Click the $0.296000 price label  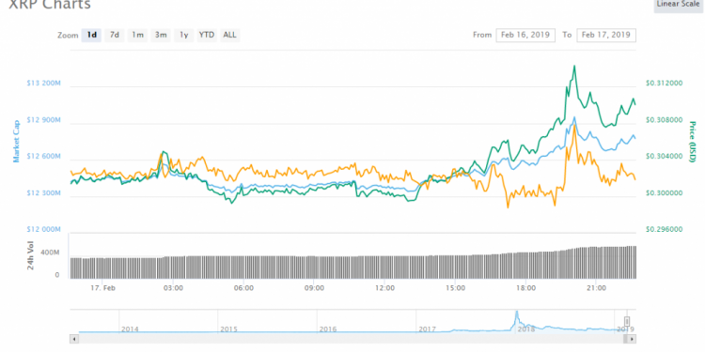tap(664, 229)
